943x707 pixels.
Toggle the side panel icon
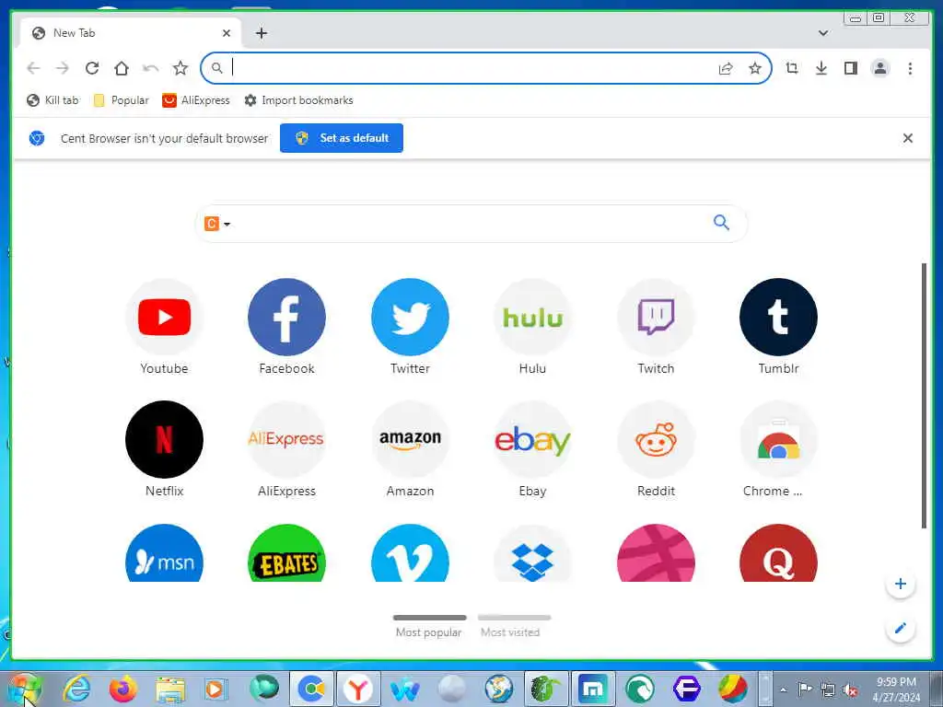pos(850,68)
